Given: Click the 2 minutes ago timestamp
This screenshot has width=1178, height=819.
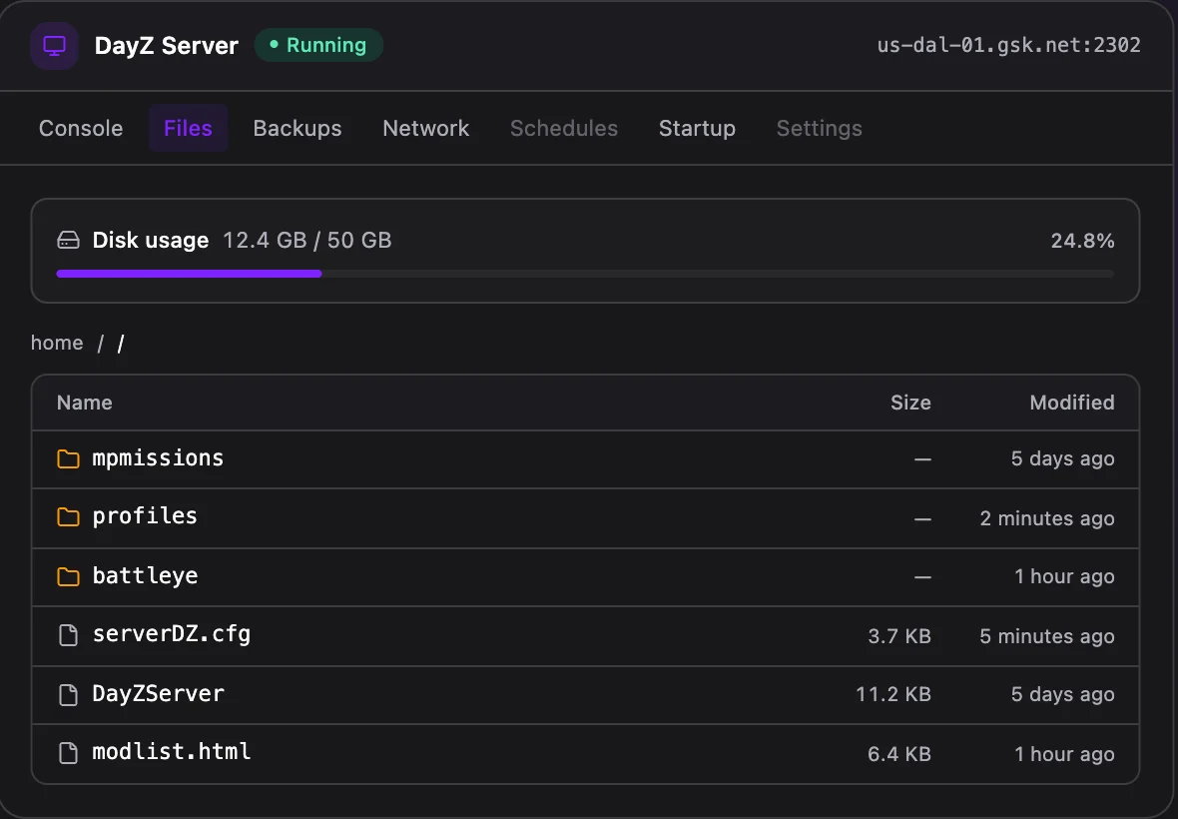Looking at the screenshot, I should click(x=1047, y=518).
